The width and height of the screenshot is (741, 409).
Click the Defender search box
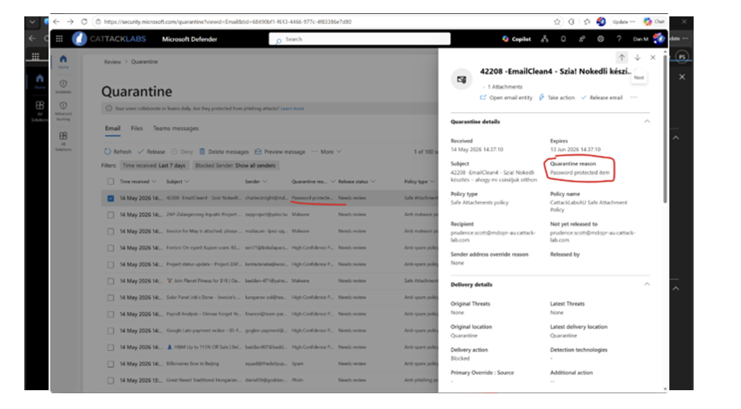[x=360, y=39]
